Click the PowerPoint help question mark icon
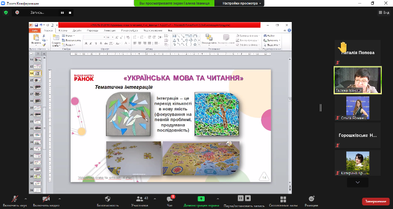Image resolution: width=393 pixels, height=209 pixels. coord(289,31)
